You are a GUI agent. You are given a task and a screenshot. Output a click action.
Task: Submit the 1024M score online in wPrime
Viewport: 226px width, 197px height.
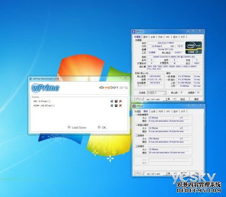click(x=112, y=106)
